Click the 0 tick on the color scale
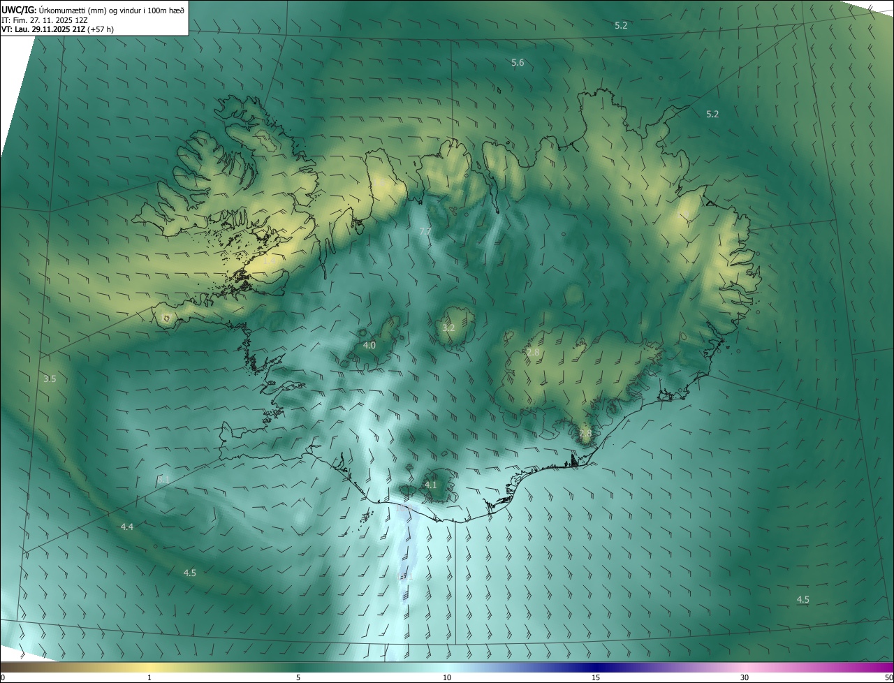Screen dimensions: 894x683 click(2, 677)
